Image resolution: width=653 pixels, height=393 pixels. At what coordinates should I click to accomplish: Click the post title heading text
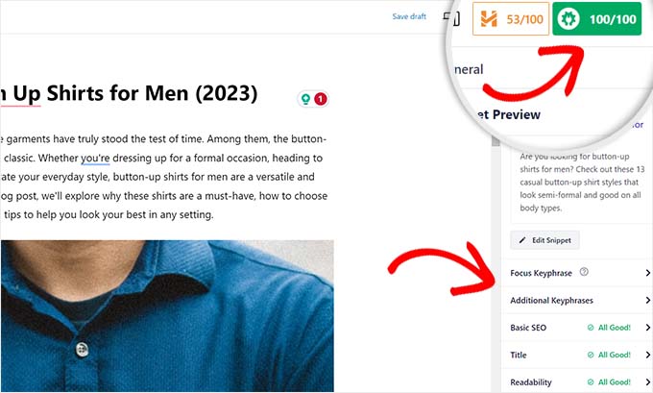pos(129,93)
